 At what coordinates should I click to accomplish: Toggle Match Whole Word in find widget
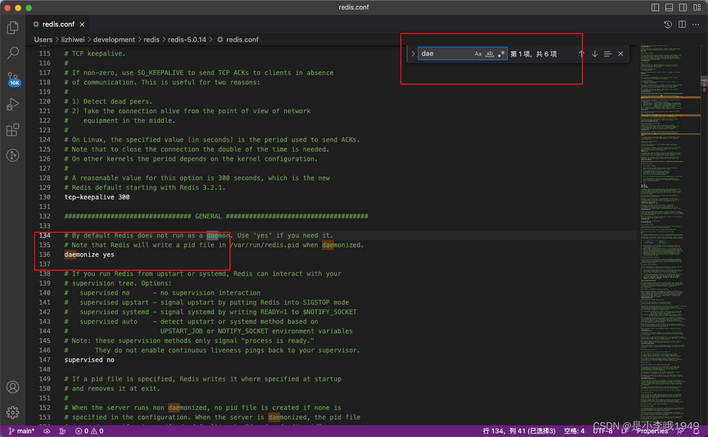(x=490, y=54)
